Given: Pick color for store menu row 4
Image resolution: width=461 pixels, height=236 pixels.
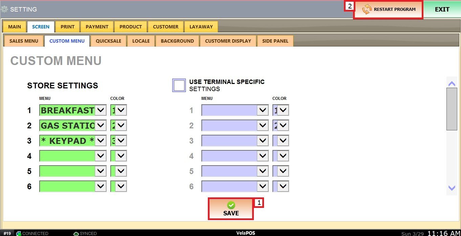Looking at the screenshot, I should click(x=121, y=156).
